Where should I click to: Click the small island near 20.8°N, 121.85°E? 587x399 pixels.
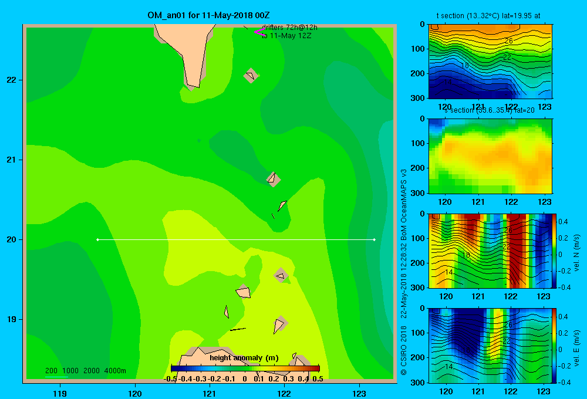[x=274, y=179]
